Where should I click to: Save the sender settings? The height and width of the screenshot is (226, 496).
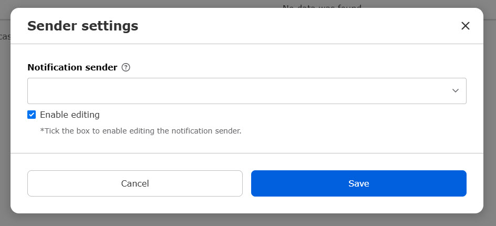pos(358,183)
